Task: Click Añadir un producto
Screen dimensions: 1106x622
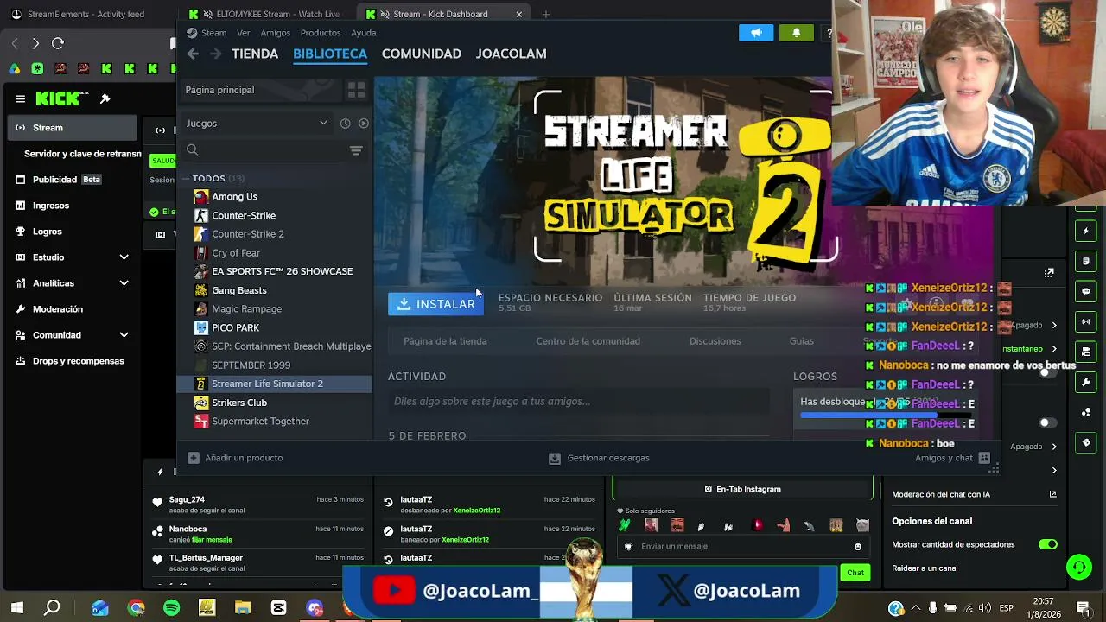Action: (x=236, y=458)
